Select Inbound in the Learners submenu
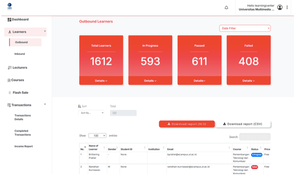The image size is (297, 175). pyautogui.click(x=20, y=54)
